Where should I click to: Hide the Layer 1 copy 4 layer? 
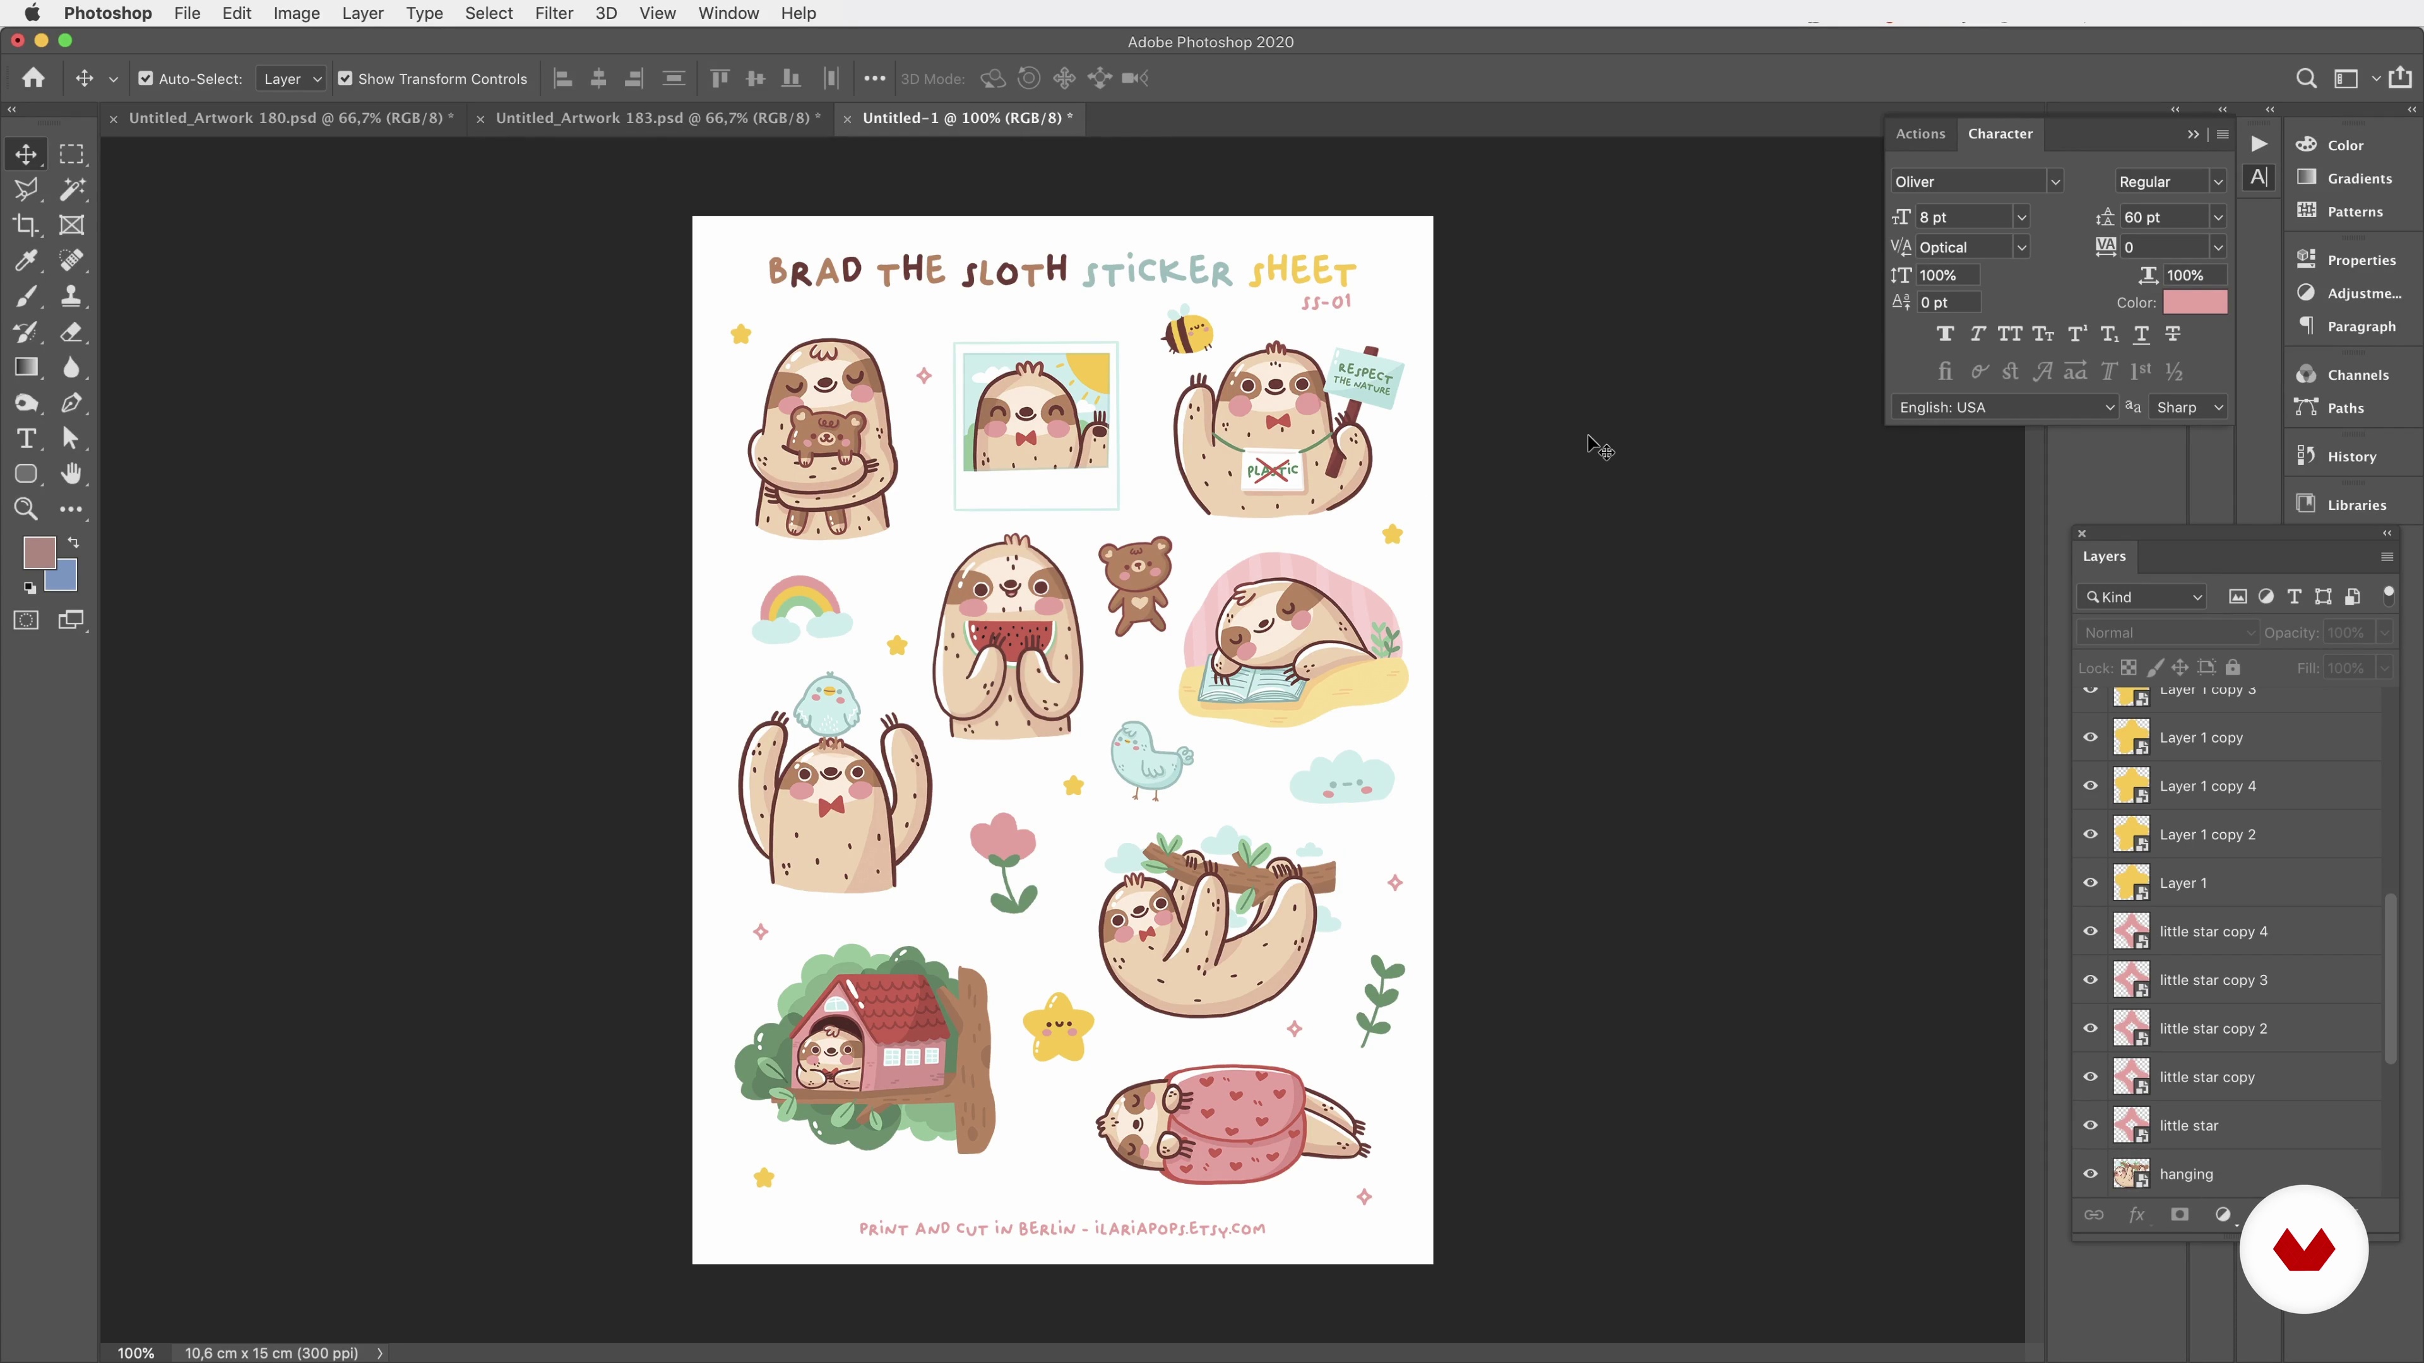[2090, 786]
